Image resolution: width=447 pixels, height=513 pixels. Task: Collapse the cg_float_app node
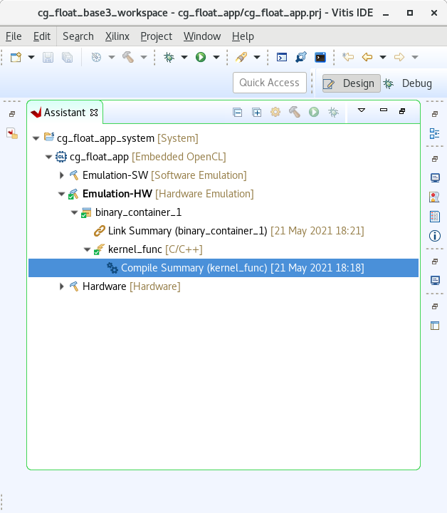click(x=48, y=157)
